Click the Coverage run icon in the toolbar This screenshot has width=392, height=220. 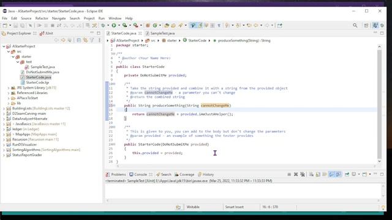(125, 26)
